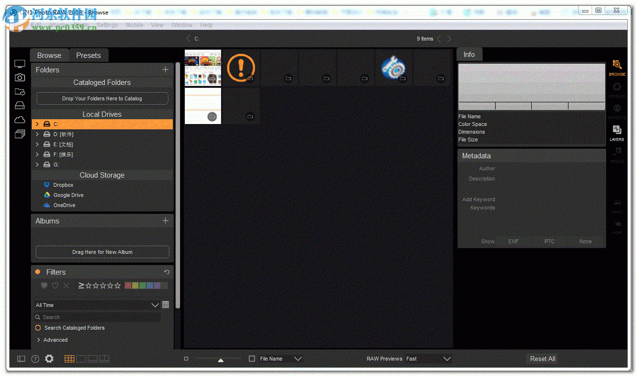Expand the C: drive tree
The width and height of the screenshot is (637, 376).
(x=37, y=124)
